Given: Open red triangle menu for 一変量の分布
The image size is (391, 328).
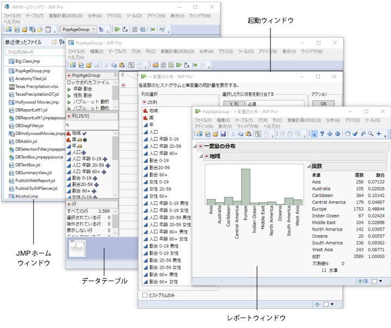Looking at the screenshot, I should (201, 147).
